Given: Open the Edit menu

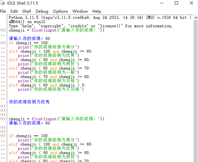Looking at the screenshot, I should tap(14, 11).
